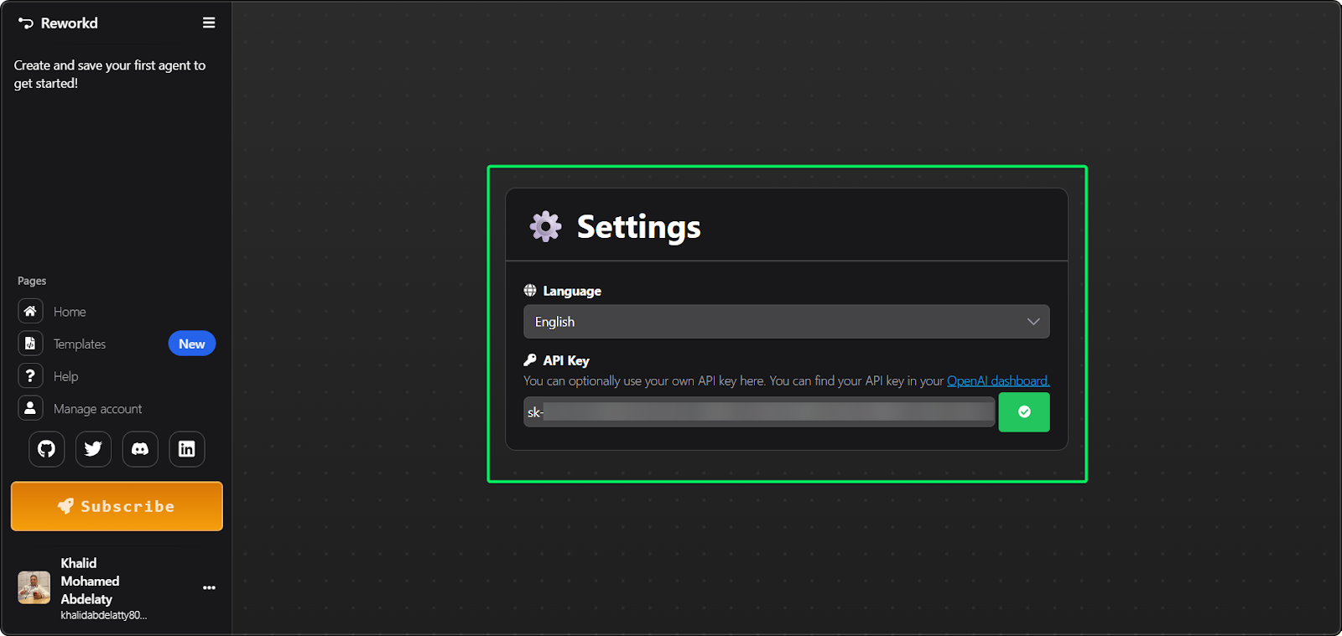Open the LinkedIn link icon

187,449
